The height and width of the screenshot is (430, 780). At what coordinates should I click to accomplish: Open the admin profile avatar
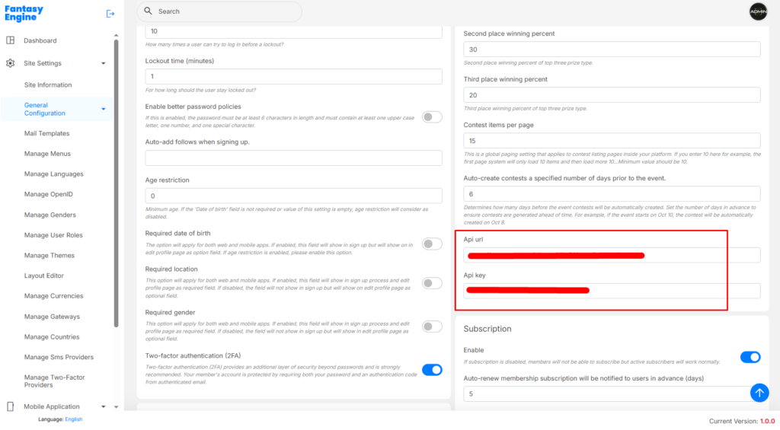click(x=758, y=11)
